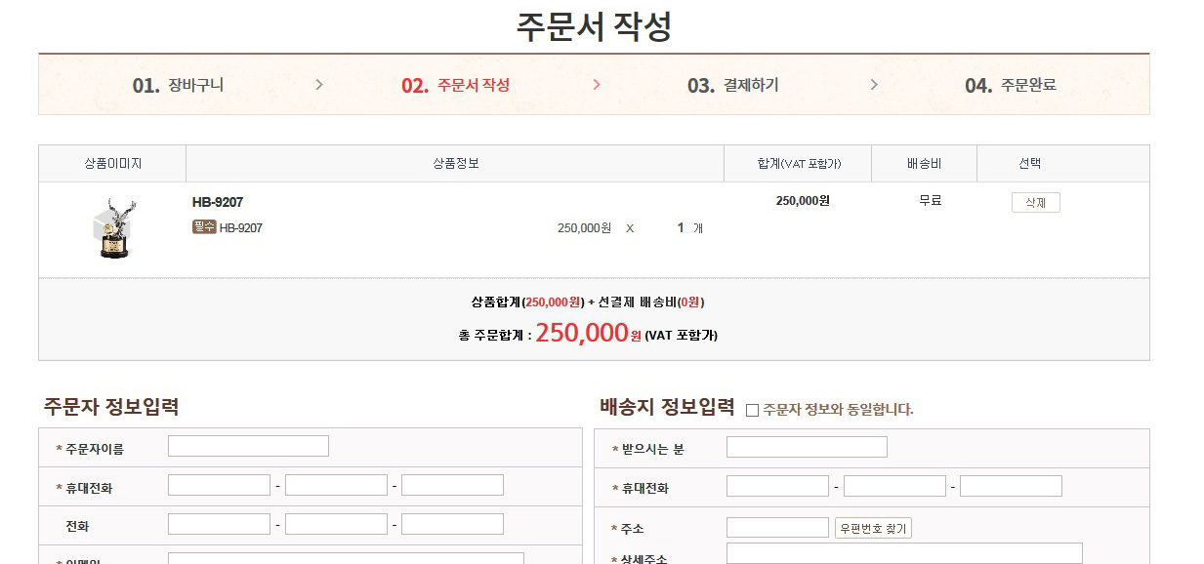Click the 우편번호 찾기 button
The height and width of the screenshot is (564, 1204).
point(873,528)
